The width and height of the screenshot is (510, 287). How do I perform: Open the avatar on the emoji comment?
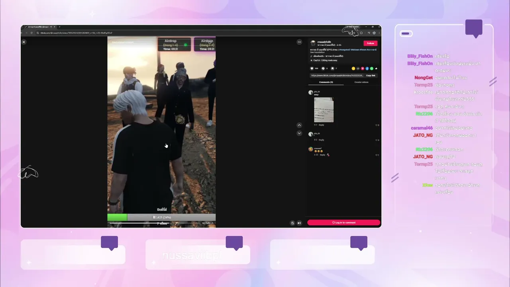(311, 149)
